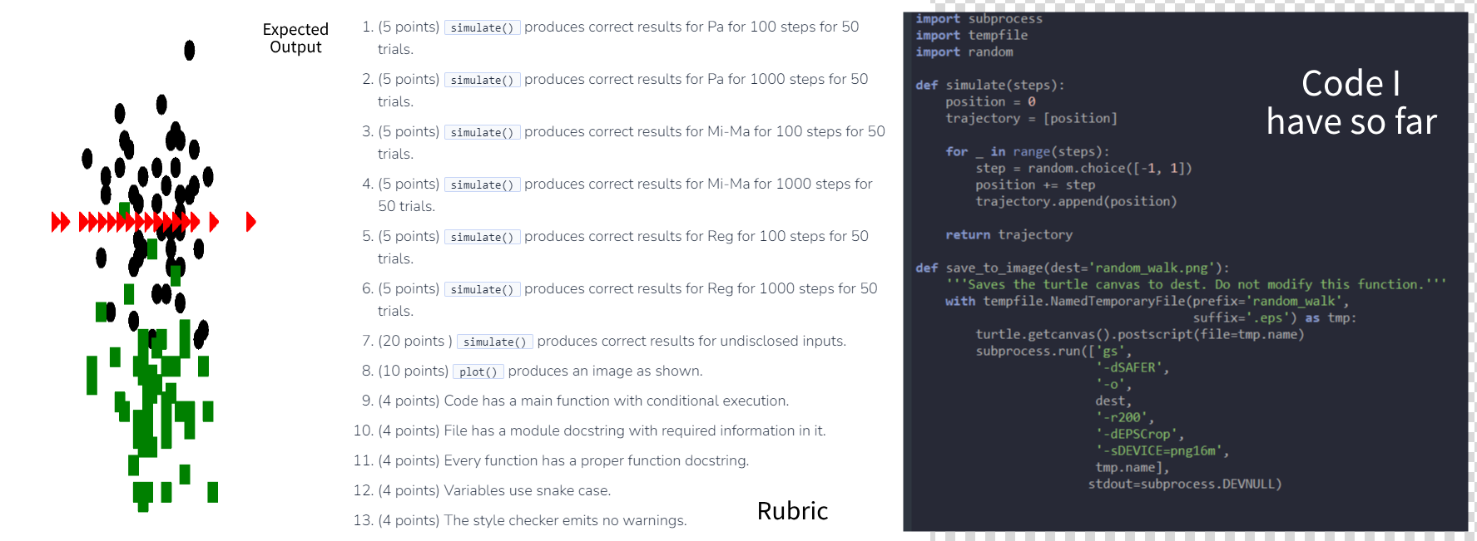Click code argument '-dEPSCrop'
The width and height of the screenshot is (1477, 541).
(1139, 434)
